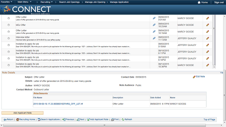This screenshot has width=226, height=127.
Task: Click the notes list vertical scrollbar
Action: (214, 40)
